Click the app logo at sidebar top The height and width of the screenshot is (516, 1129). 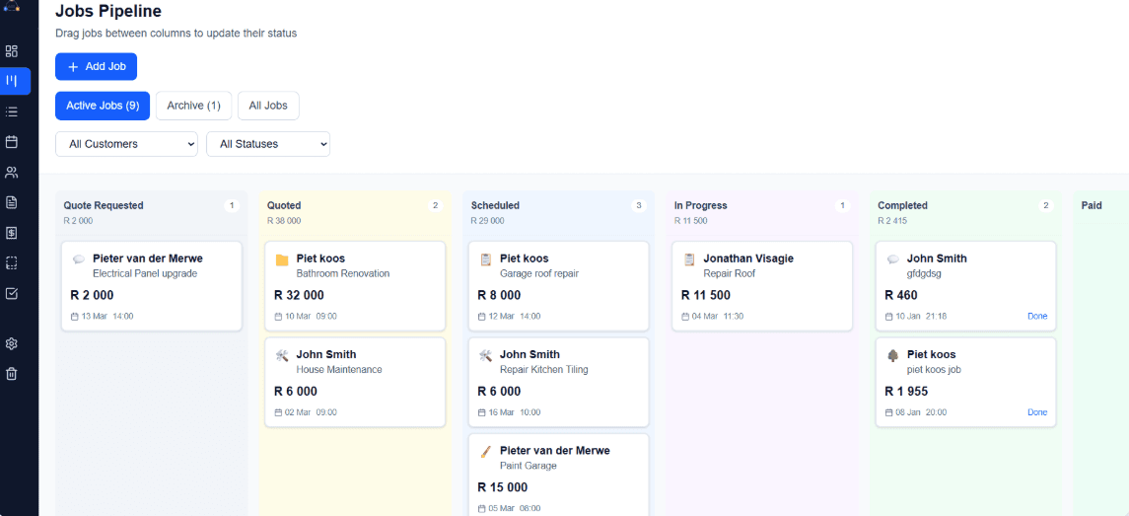tap(12, 4)
